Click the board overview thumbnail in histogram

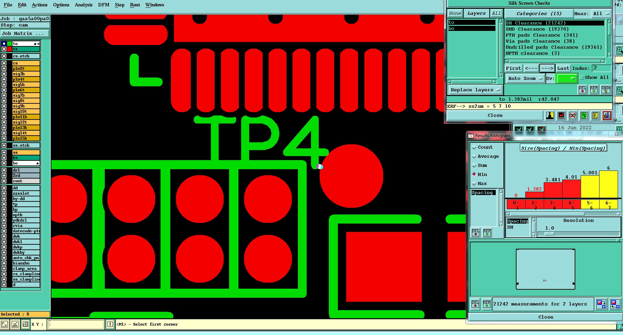(x=545, y=269)
